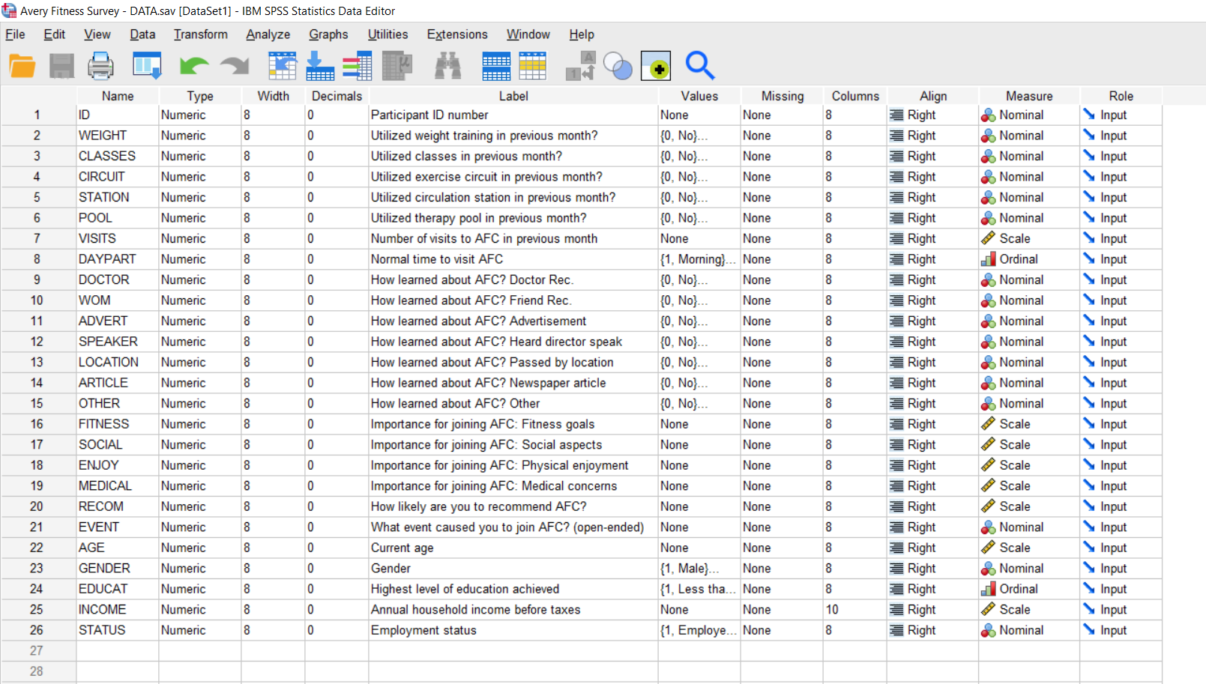Click the Right align cell for RECOM
This screenshot has height=684, width=1206.
pos(933,506)
